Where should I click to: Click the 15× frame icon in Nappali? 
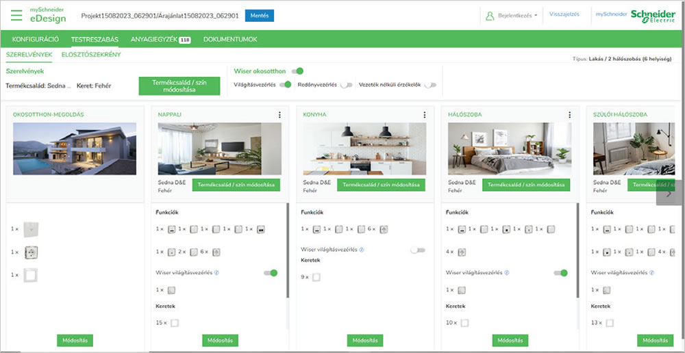click(x=175, y=323)
